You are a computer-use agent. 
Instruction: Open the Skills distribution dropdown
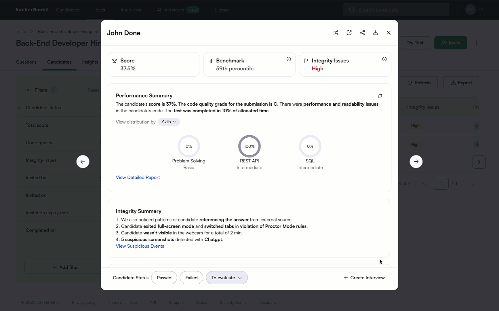tap(169, 122)
